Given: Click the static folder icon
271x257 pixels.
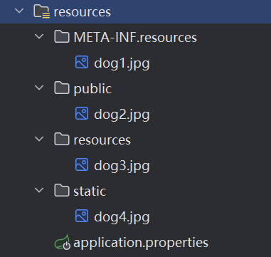Looking at the screenshot, I should 62,190.
